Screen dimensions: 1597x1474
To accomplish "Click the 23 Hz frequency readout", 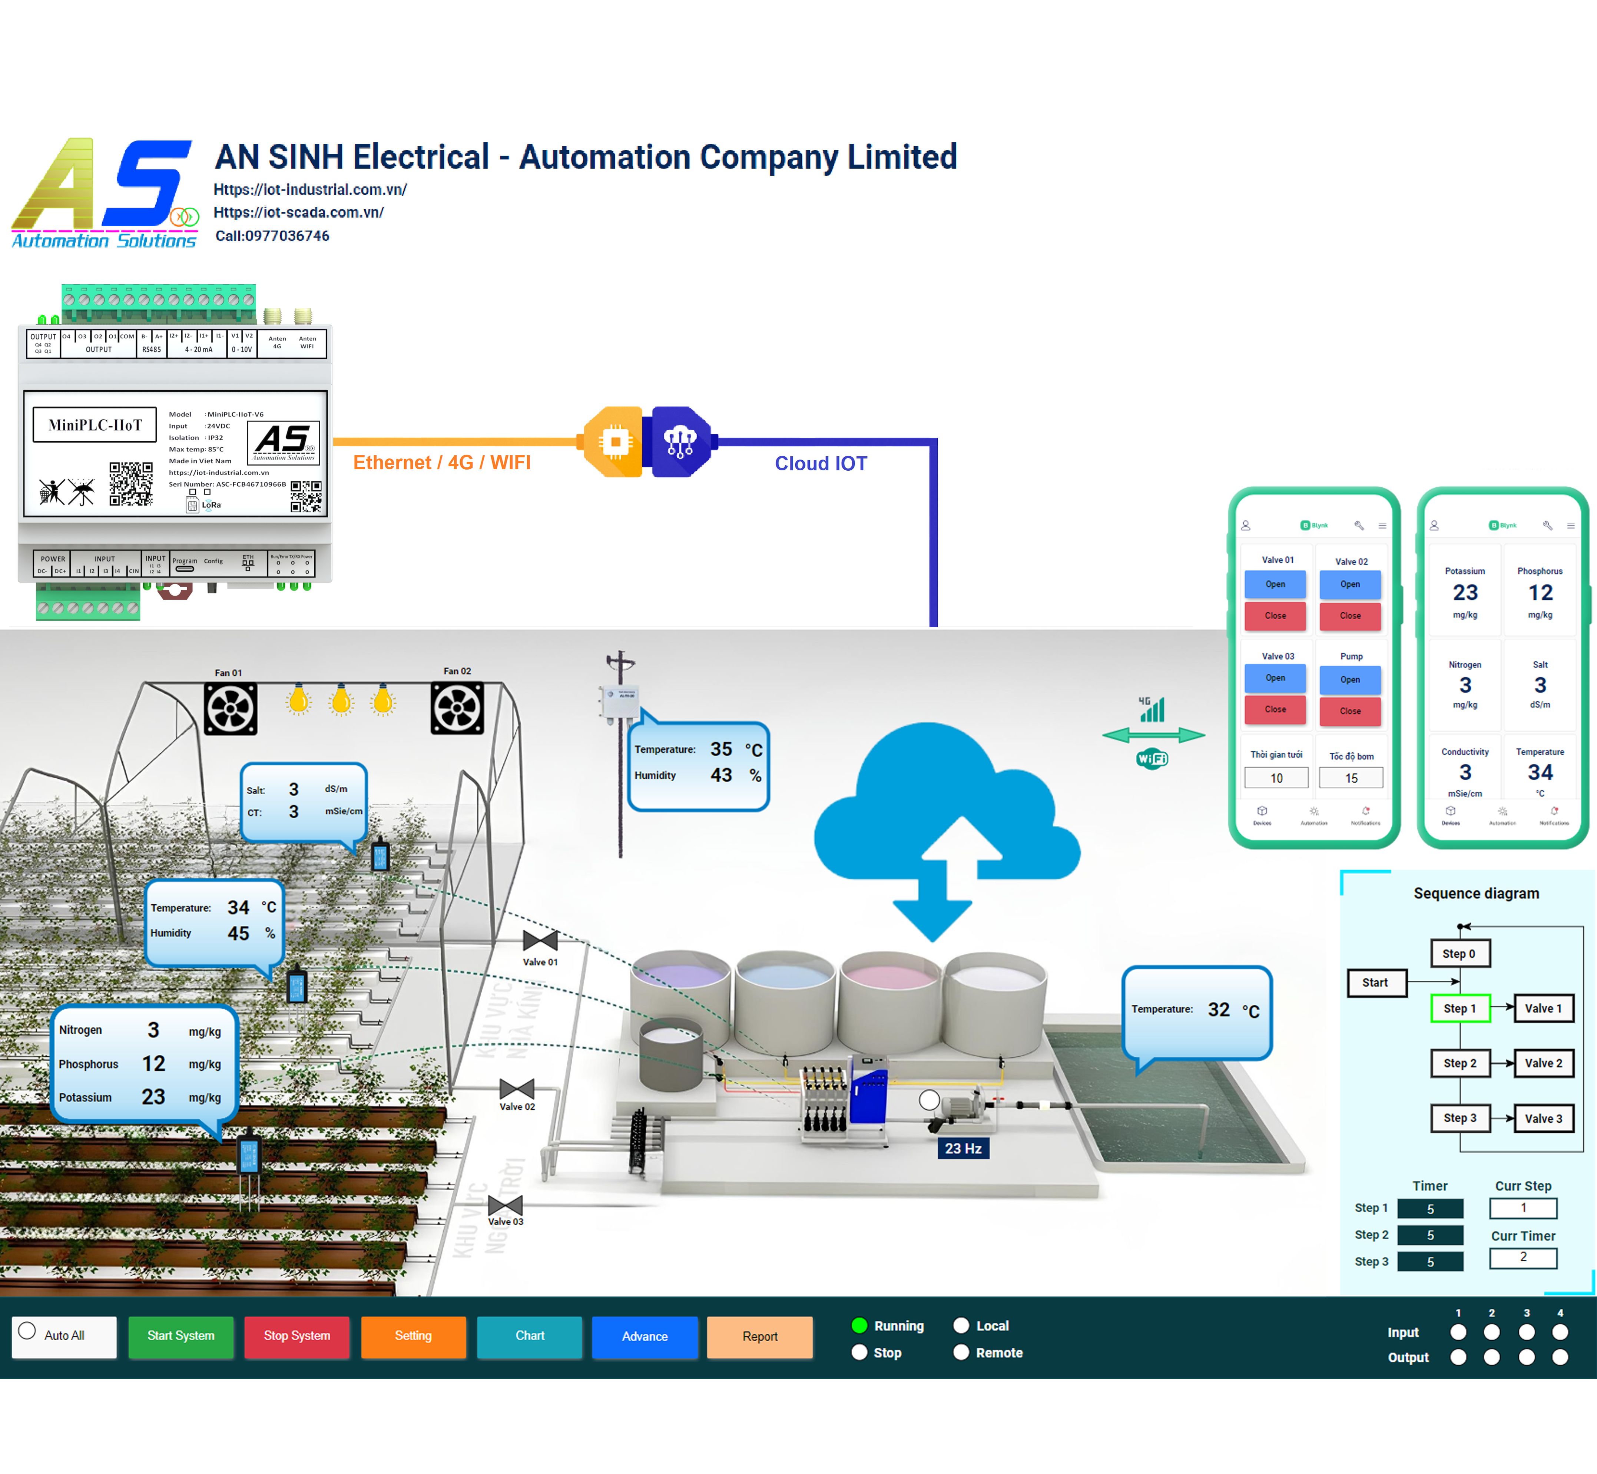I will point(963,1148).
